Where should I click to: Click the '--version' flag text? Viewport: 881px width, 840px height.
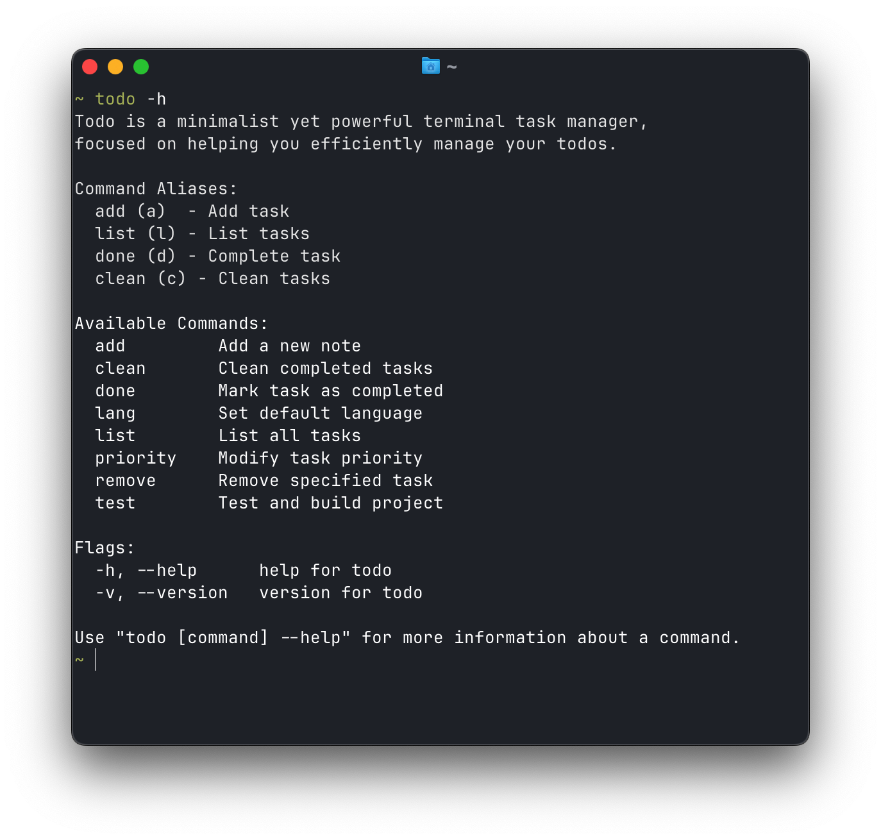click(x=183, y=592)
